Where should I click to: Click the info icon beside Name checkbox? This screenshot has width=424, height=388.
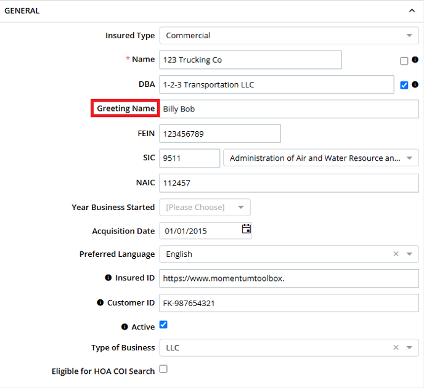click(415, 60)
